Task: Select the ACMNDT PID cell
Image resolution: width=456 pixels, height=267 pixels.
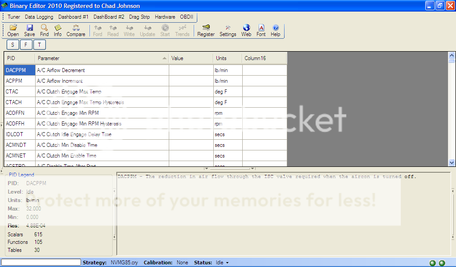Action: [20, 145]
